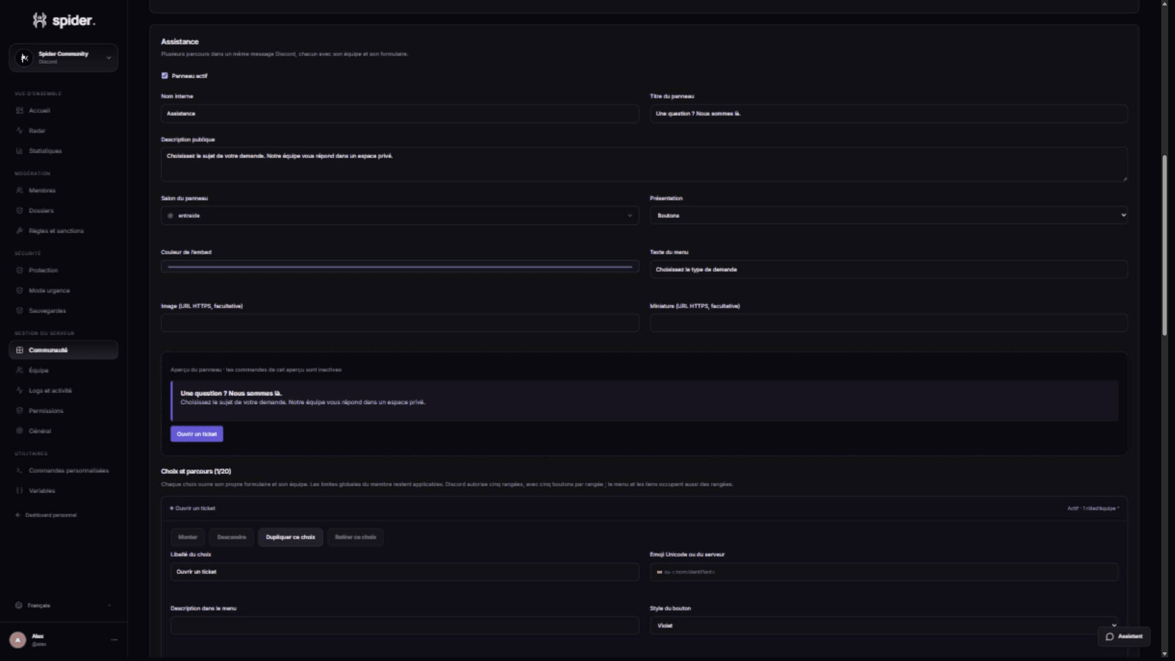
Task: Expand the Français language selector
Action: tap(63, 605)
